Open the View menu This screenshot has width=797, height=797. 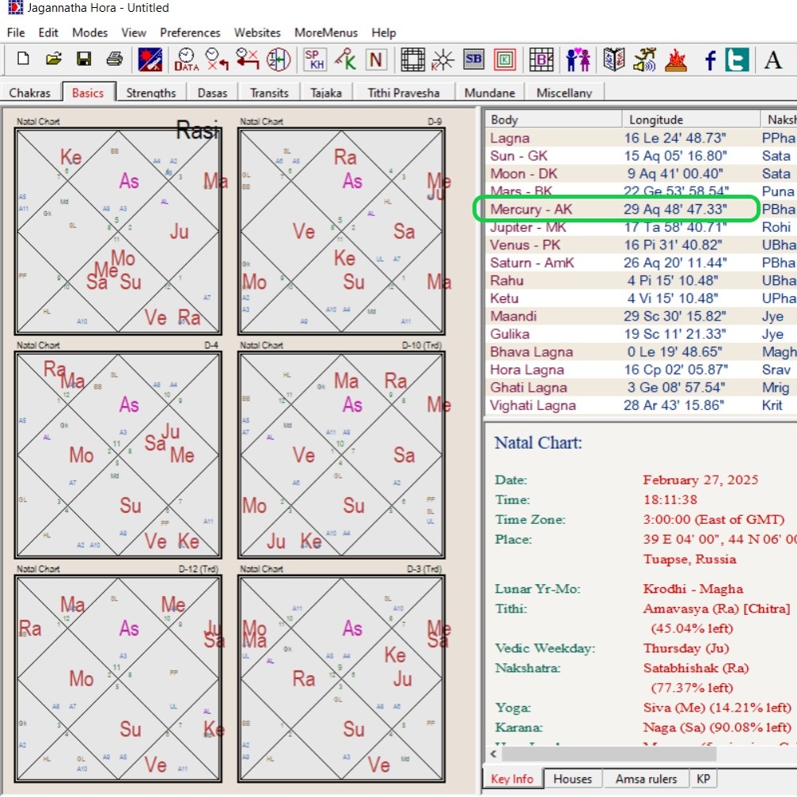[x=134, y=32]
